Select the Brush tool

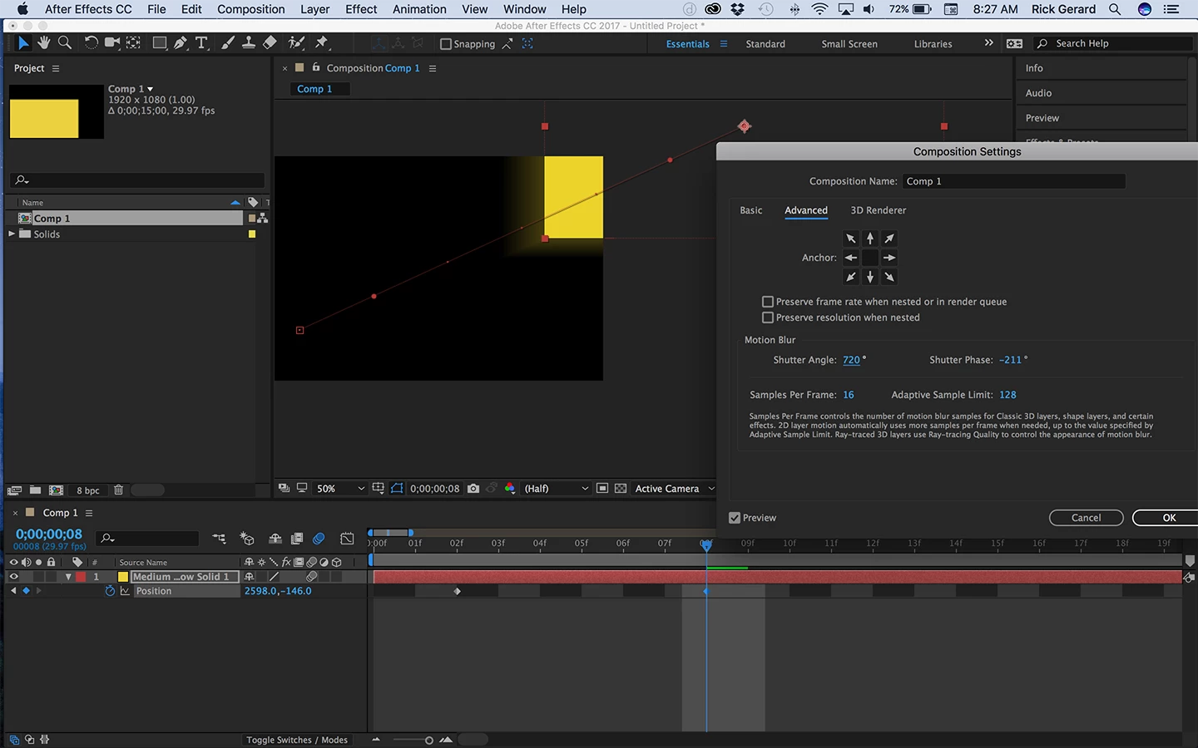(x=227, y=43)
